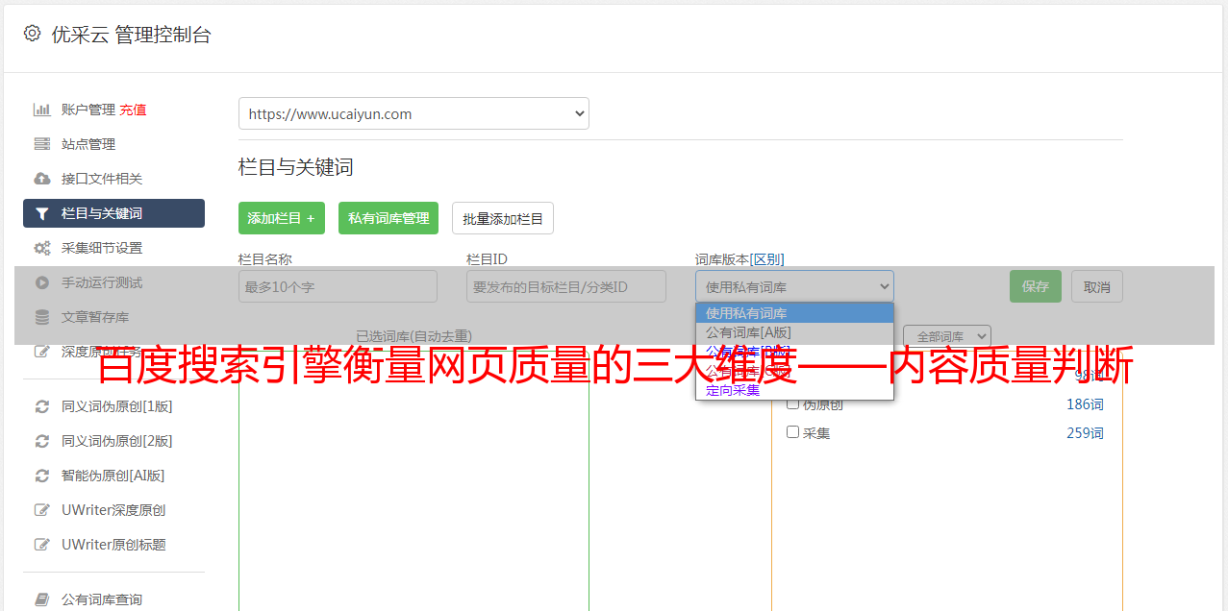Viewport: 1228px width, 611px height.
Task: Open the 词库版本 dropdown showing 使用私有词库
Action: tap(794, 286)
